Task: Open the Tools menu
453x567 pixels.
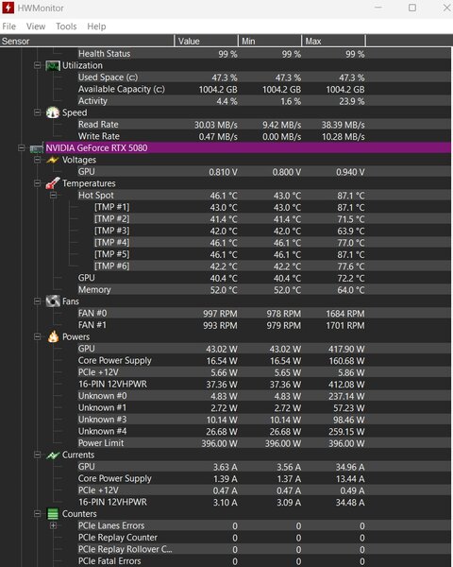Action: pos(66,26)
